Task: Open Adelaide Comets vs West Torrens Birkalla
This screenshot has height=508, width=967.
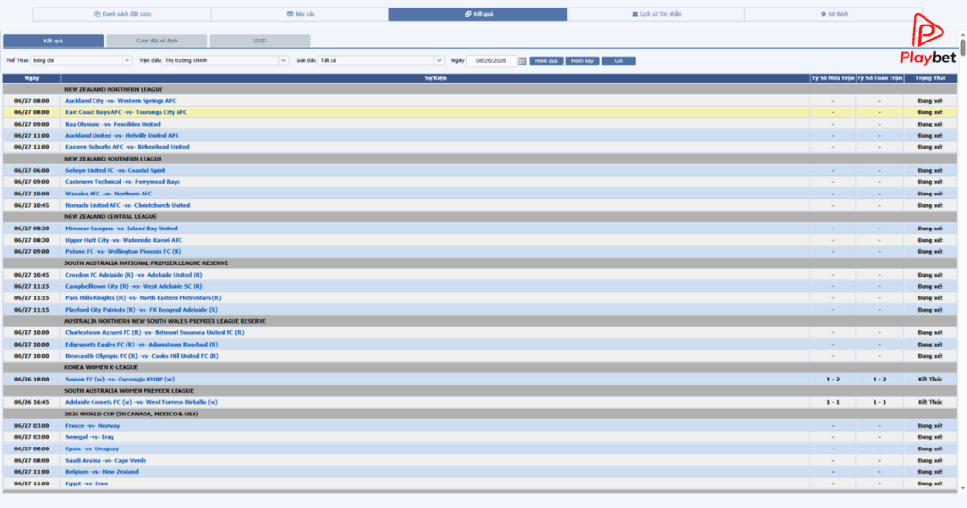Action: (x=142, y=402)
